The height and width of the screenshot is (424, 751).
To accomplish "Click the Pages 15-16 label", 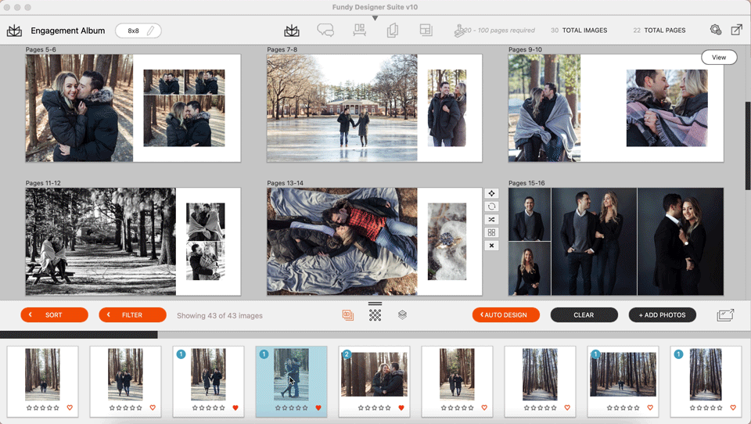I will point(526,183).
